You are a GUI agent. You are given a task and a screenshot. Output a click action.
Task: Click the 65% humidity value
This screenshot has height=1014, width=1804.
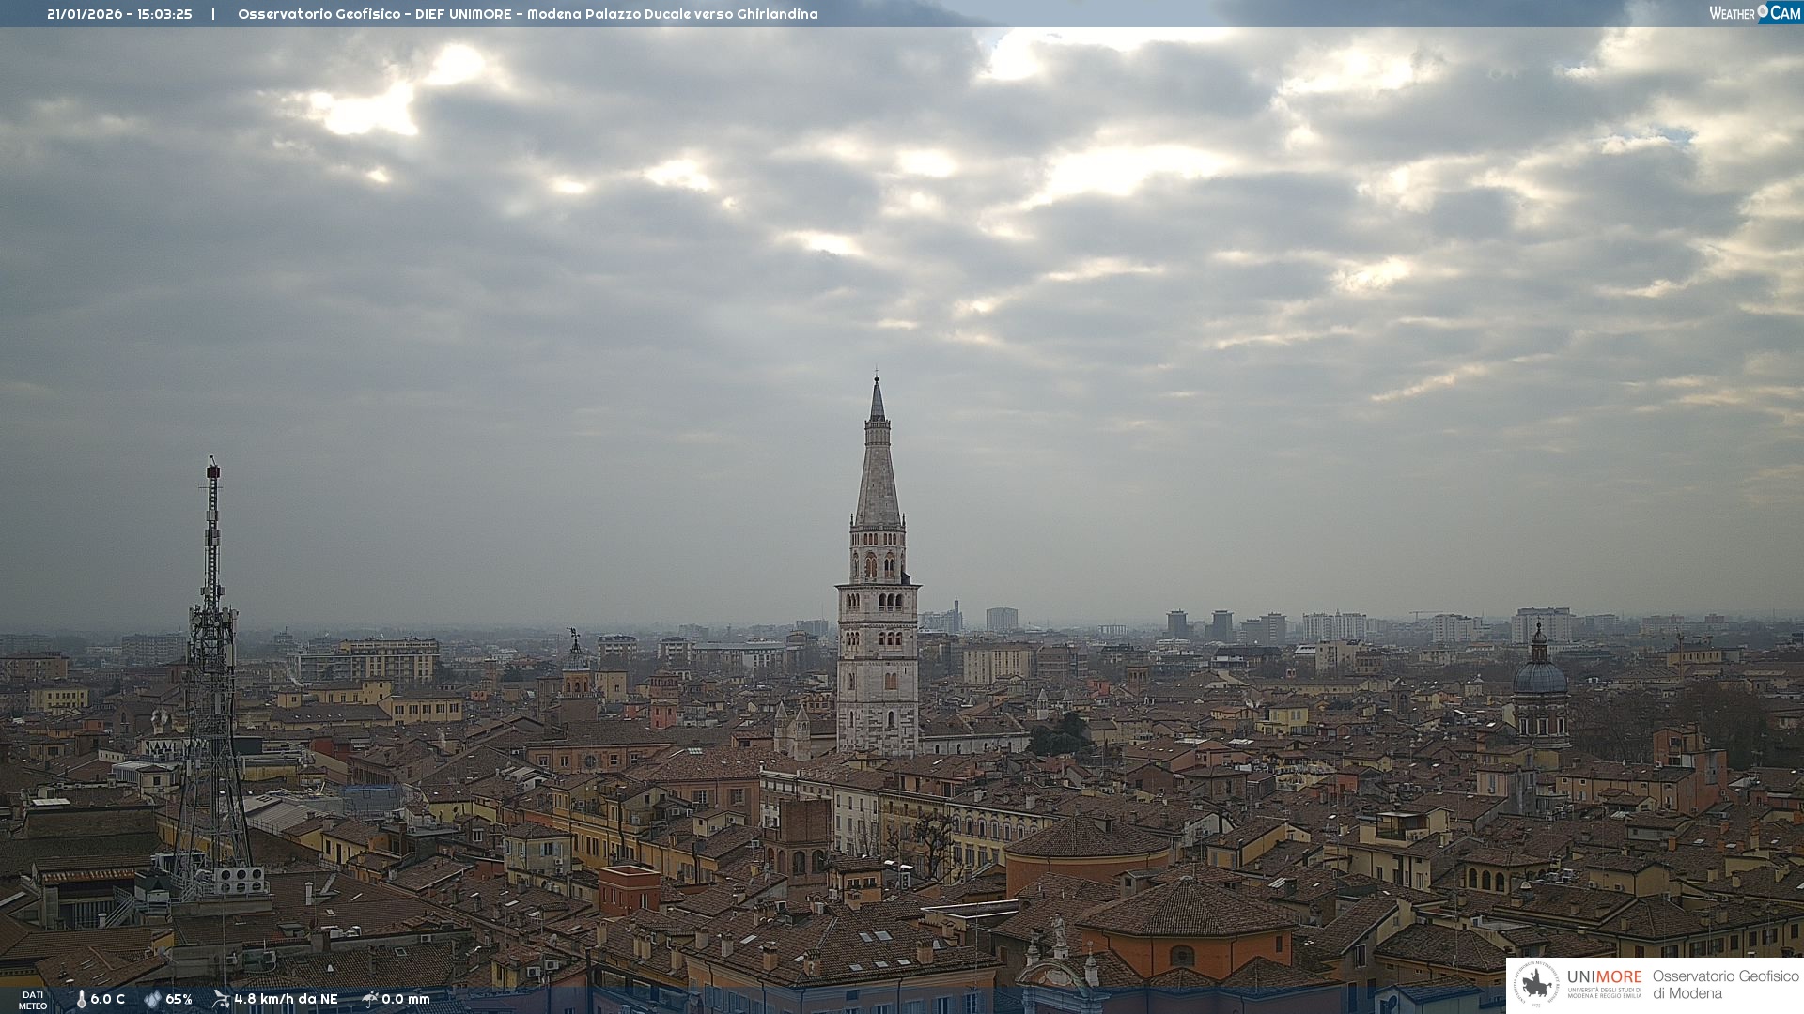pyautogui.click(x=179, y=999)
